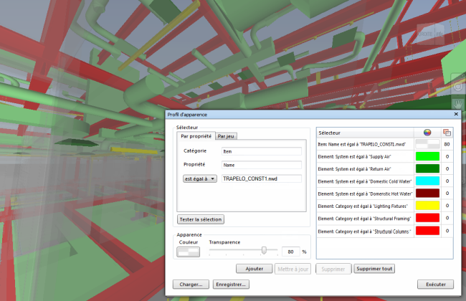The image size is (466, 301).
Task: Switch to the Par jeu tab
Action: [226, 136]
